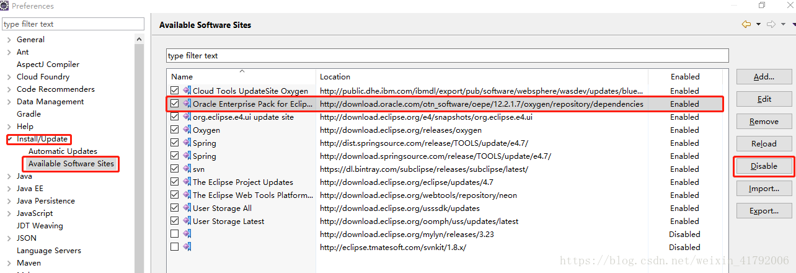Click the subclipse bintray location URL
This screenshot has width=796, height=273.
click(x=424, y=169)
